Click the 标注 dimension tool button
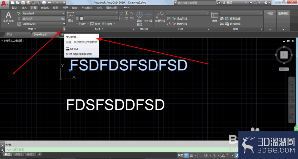 [x=71, y=17]
